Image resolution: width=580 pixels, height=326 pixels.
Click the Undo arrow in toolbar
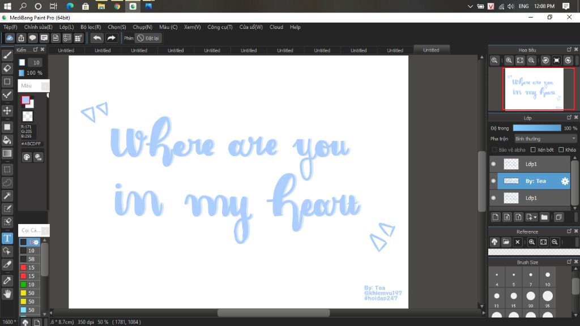pyautogui.click(x=97, y=38)
